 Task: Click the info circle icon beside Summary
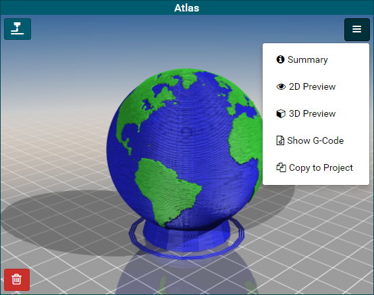pyautogui.click(x=280, y=59)
